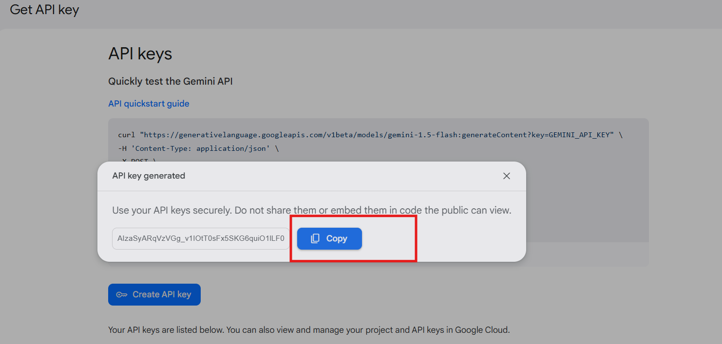Select the generated API key field

[201, 239]
